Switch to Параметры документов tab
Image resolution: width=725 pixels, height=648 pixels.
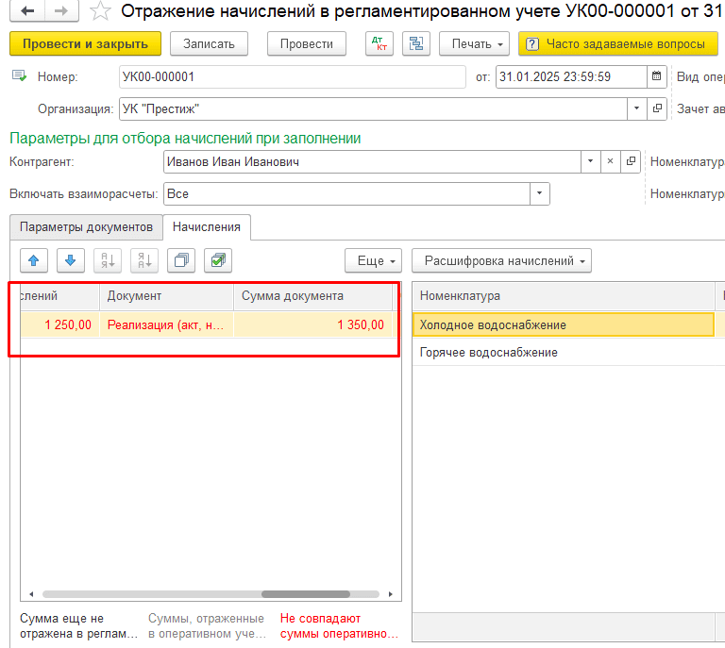tap(86, 227)
